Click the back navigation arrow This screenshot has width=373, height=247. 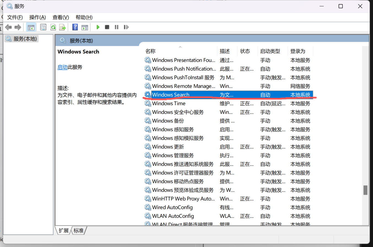pos(8,27)
